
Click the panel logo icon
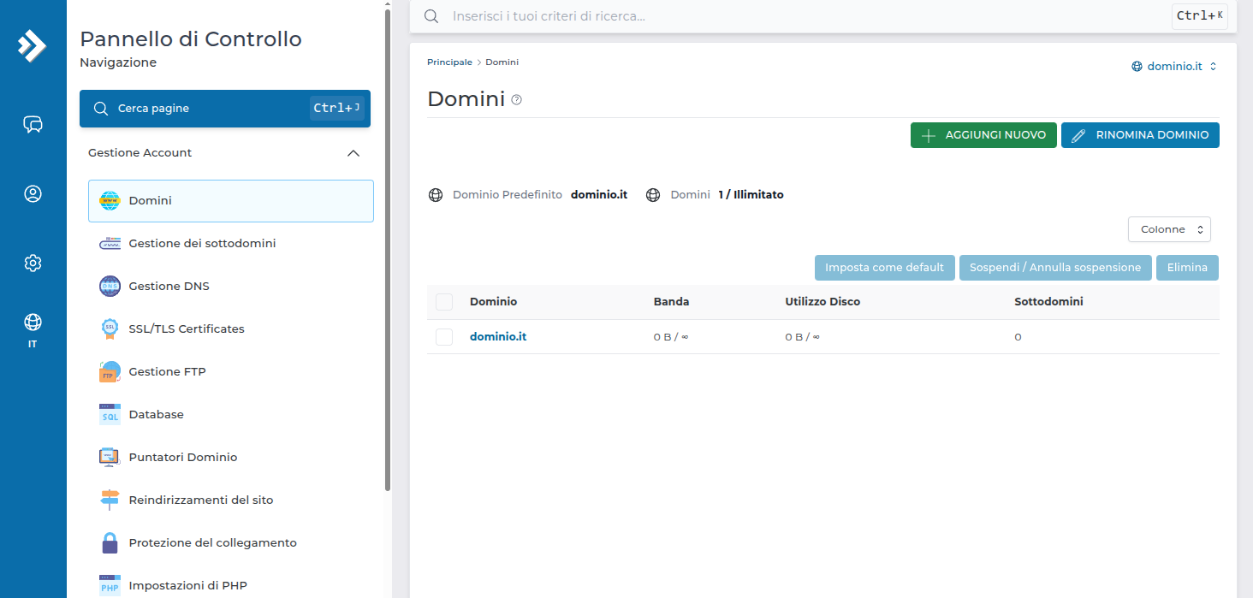[33, 46]
